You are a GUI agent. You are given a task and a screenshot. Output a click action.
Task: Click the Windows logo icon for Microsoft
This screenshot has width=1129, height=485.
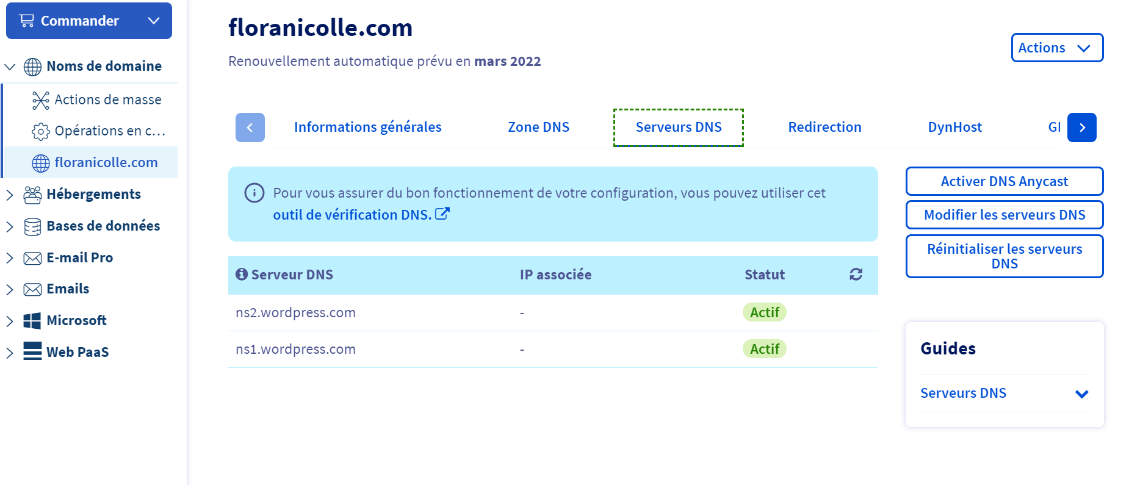coord(32,321)
